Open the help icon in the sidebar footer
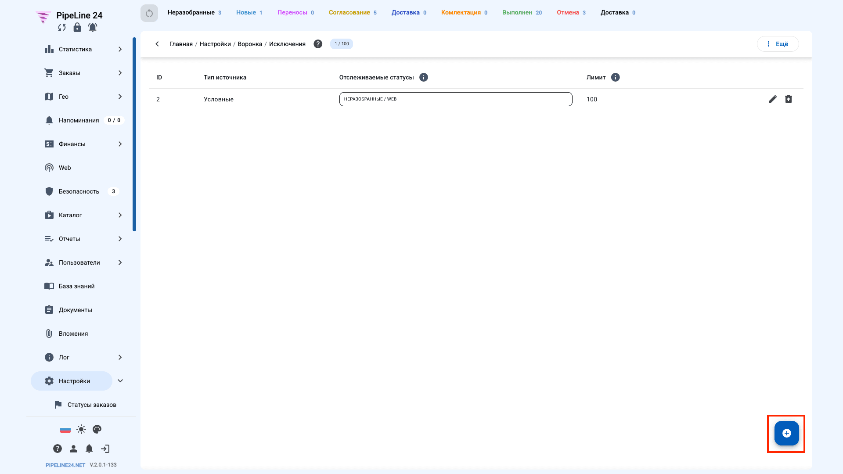Viewport: 843px width, 474px height. (58, 449)
